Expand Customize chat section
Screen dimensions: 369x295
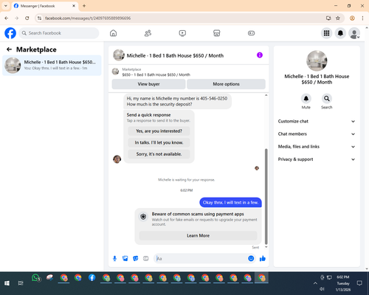pyautogui.click(x=317, y=121)
